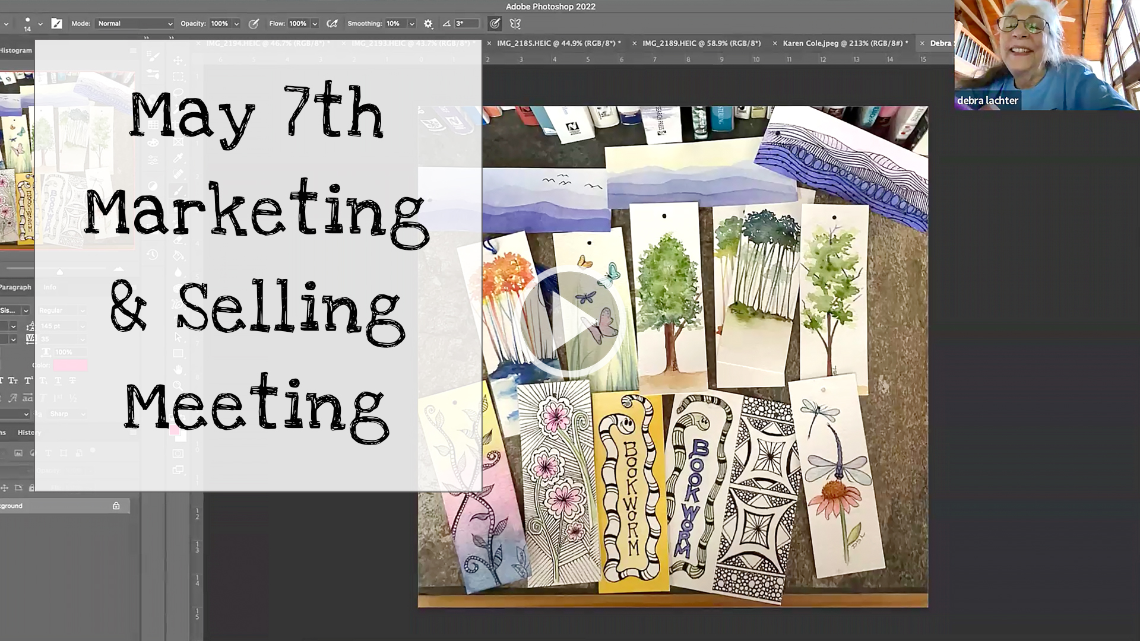Image resolution: width=1140 pixels, height=641 pixels.
Task: Click the brush angle 3° field
Action: [466, 24]
